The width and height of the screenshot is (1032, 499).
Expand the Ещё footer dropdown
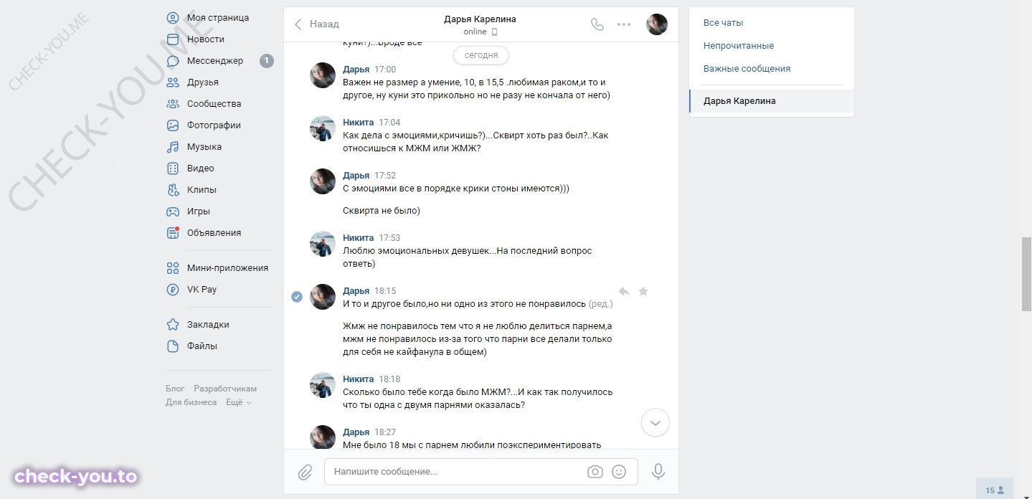coord(239,402)
